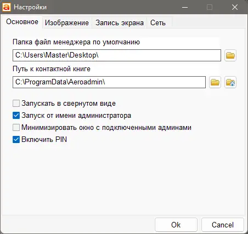Viewport: 248px width, 234px height.
Task: Click into the C:\ProgramData\Aeroadmin\ path field
Action: point(109,82)
